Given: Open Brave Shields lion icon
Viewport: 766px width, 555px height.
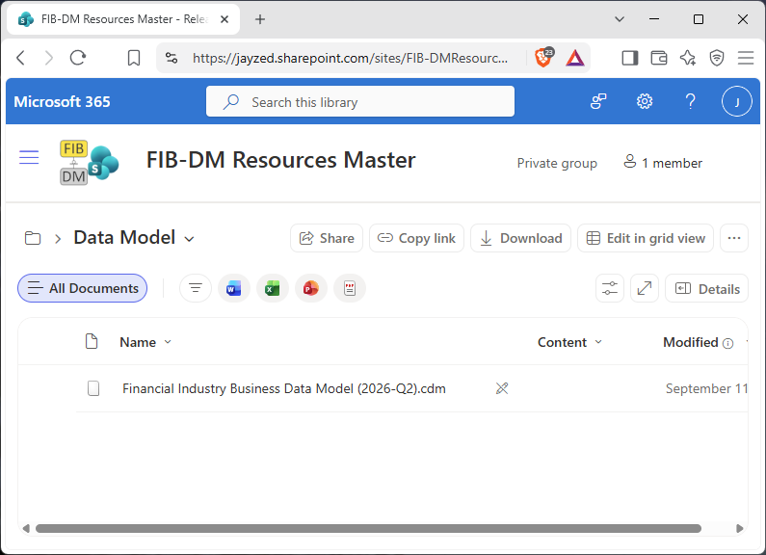Looking at the screenshot, I should [x=543, y=58].
